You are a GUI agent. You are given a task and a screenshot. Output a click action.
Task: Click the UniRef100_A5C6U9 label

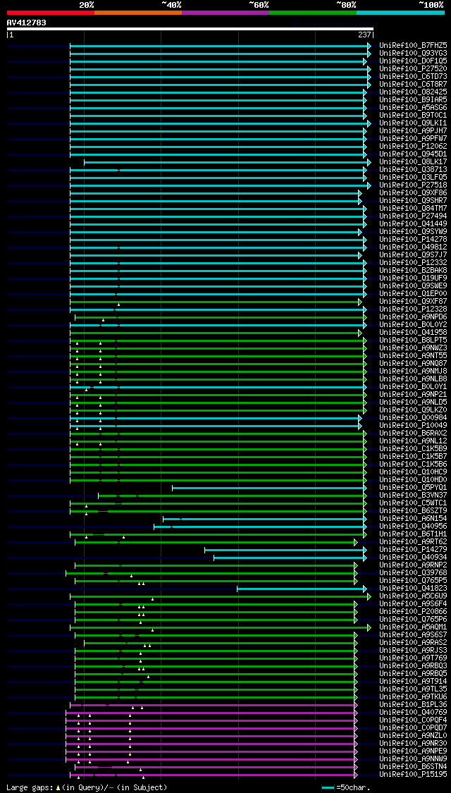click(413, 596)
